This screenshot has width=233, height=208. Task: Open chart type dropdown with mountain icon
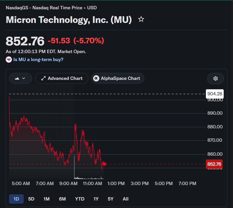[x=20, y=78]
